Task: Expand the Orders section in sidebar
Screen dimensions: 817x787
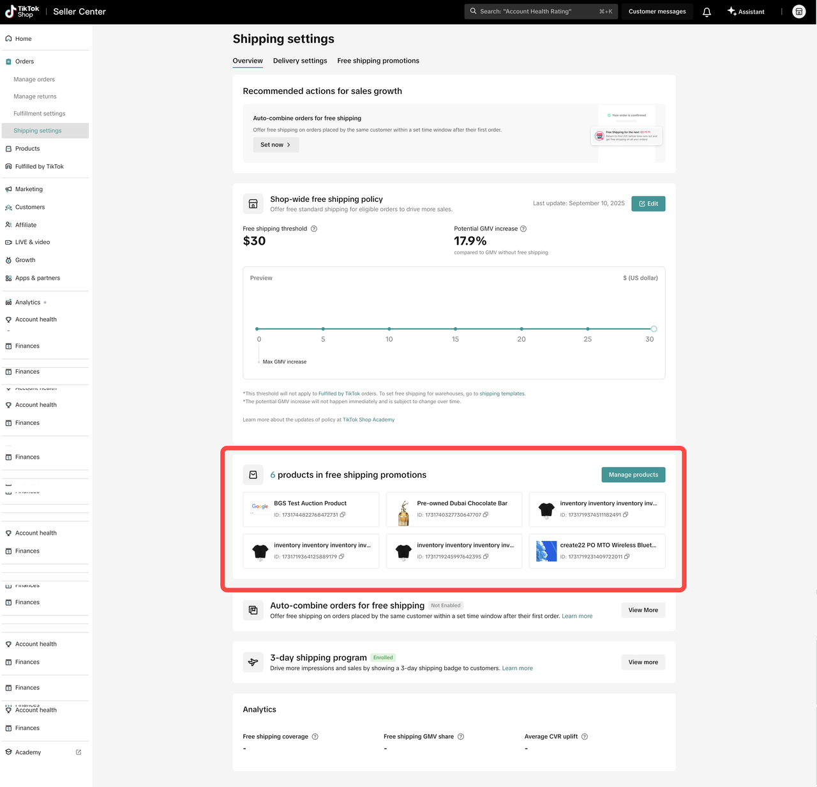Action: point(25,61)
